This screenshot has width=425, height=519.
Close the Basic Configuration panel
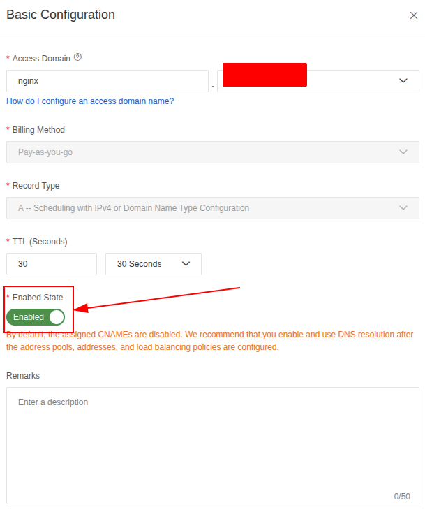[413, 15]
